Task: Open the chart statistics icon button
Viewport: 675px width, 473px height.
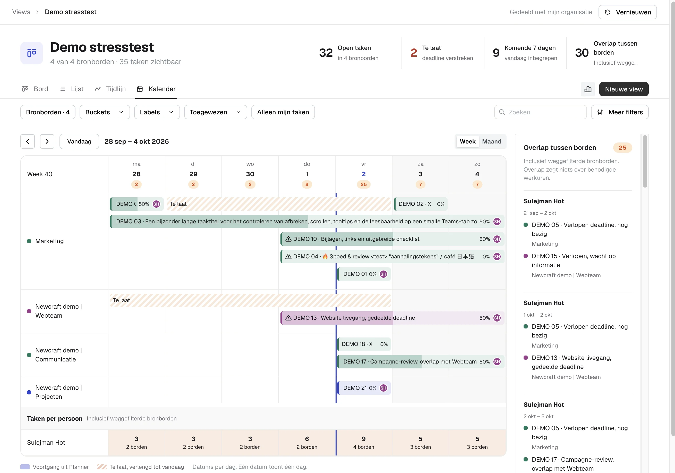Action: click(588, 89)
